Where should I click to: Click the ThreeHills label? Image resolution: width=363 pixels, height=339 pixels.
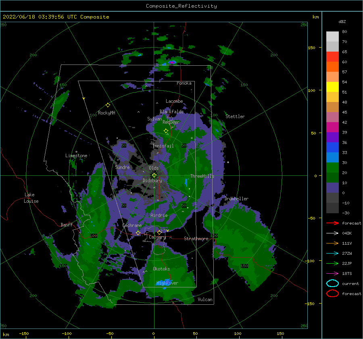coord(202,176)
